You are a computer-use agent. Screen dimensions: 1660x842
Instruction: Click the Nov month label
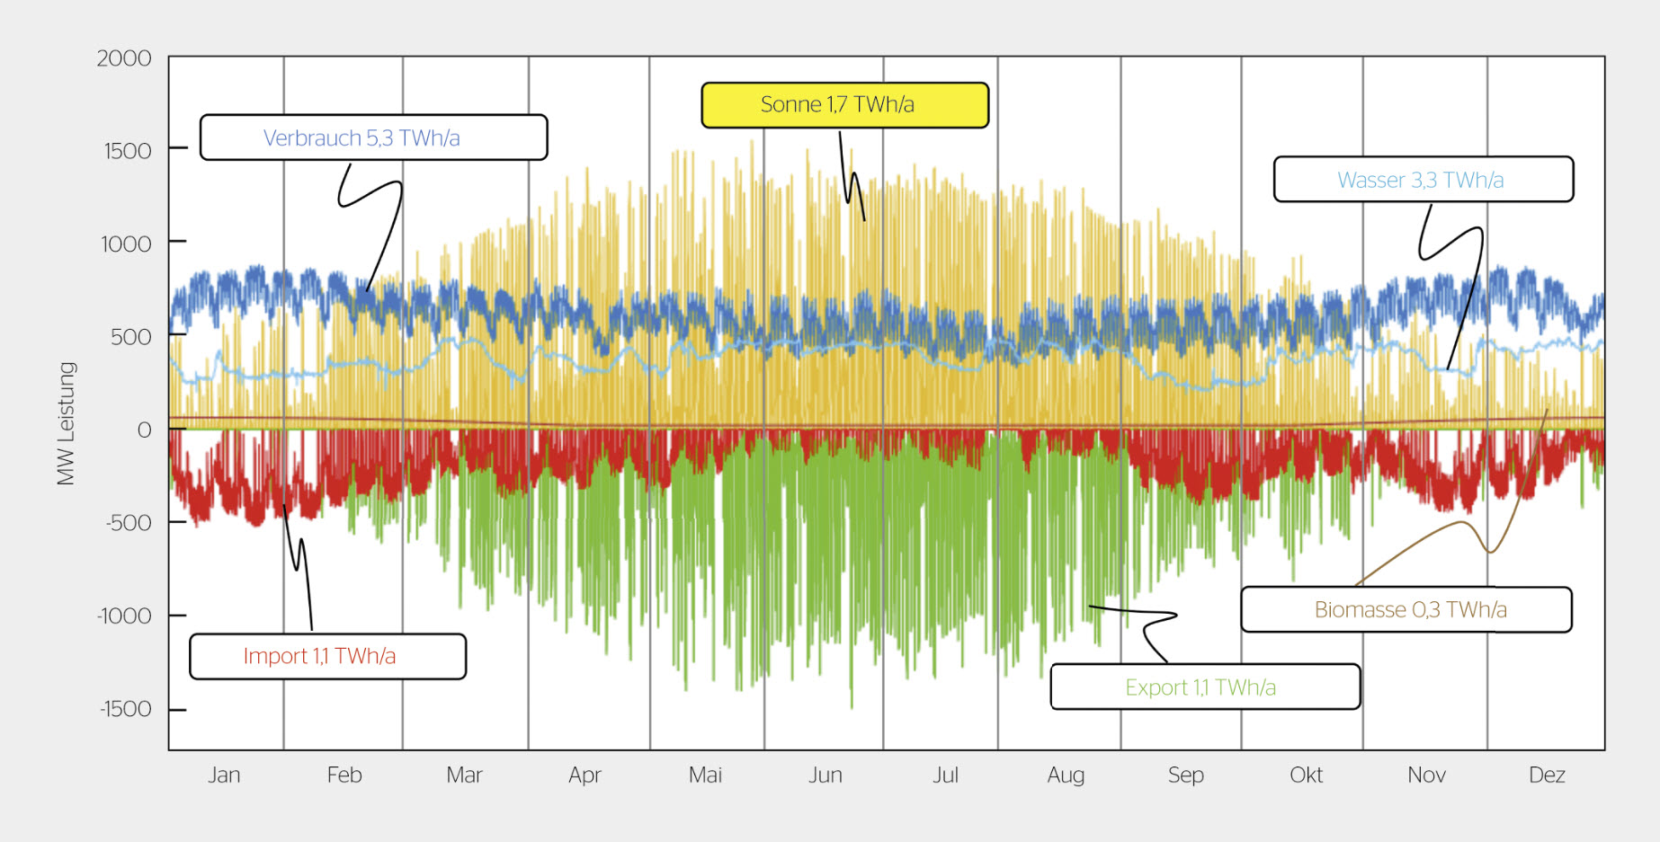[x=1426, y=775]
